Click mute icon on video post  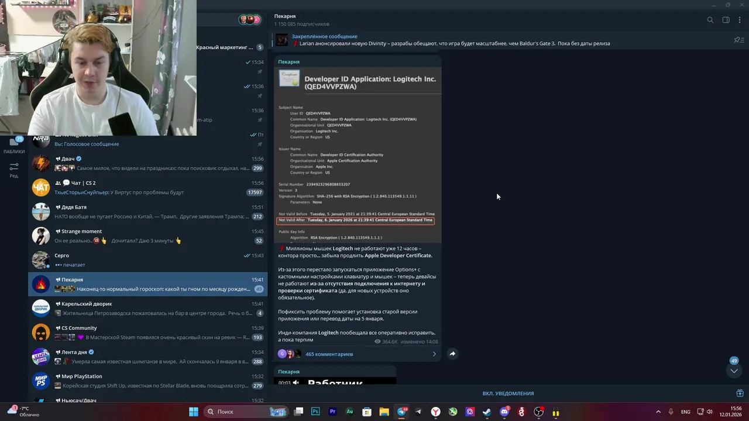click(296, 382)
